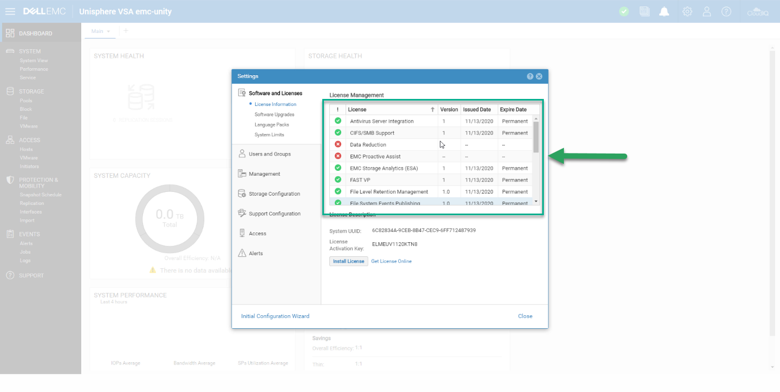Open the hamburger navigation menu
780x392 pixels.
(x=10, y=11)
